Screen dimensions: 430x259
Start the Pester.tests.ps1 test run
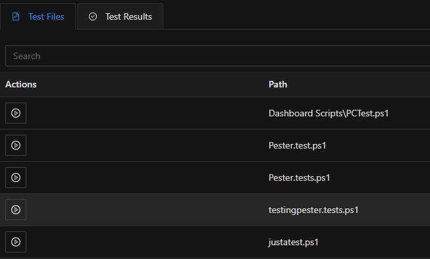[x=16, y=177]
